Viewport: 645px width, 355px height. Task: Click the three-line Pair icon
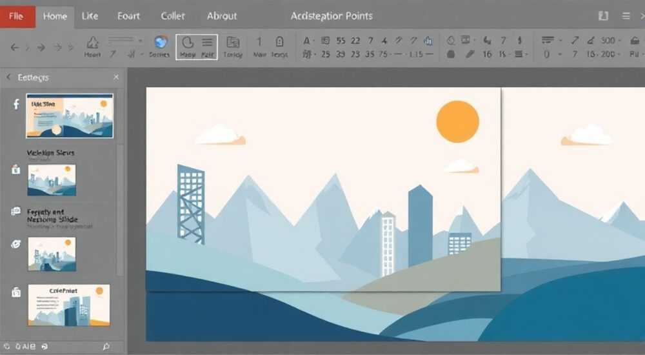tap(207, 43)
